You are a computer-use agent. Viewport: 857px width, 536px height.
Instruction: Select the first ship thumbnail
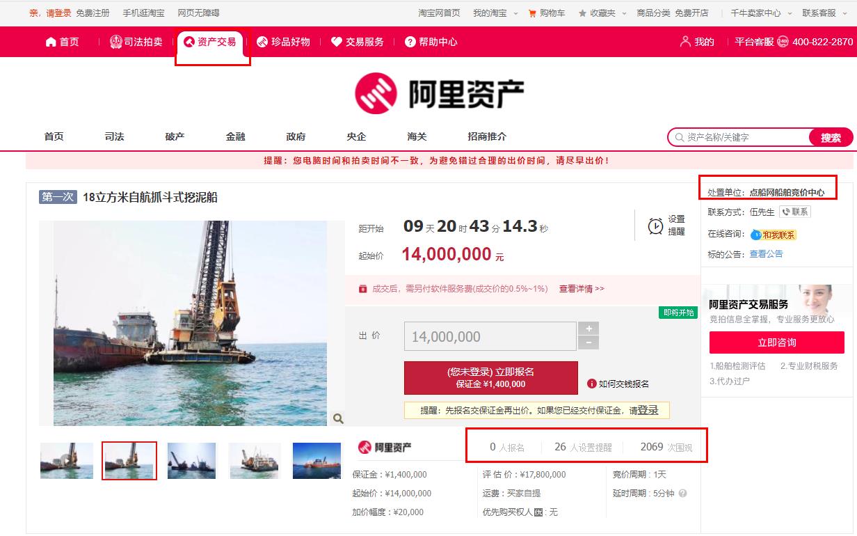tap(67, 460)
